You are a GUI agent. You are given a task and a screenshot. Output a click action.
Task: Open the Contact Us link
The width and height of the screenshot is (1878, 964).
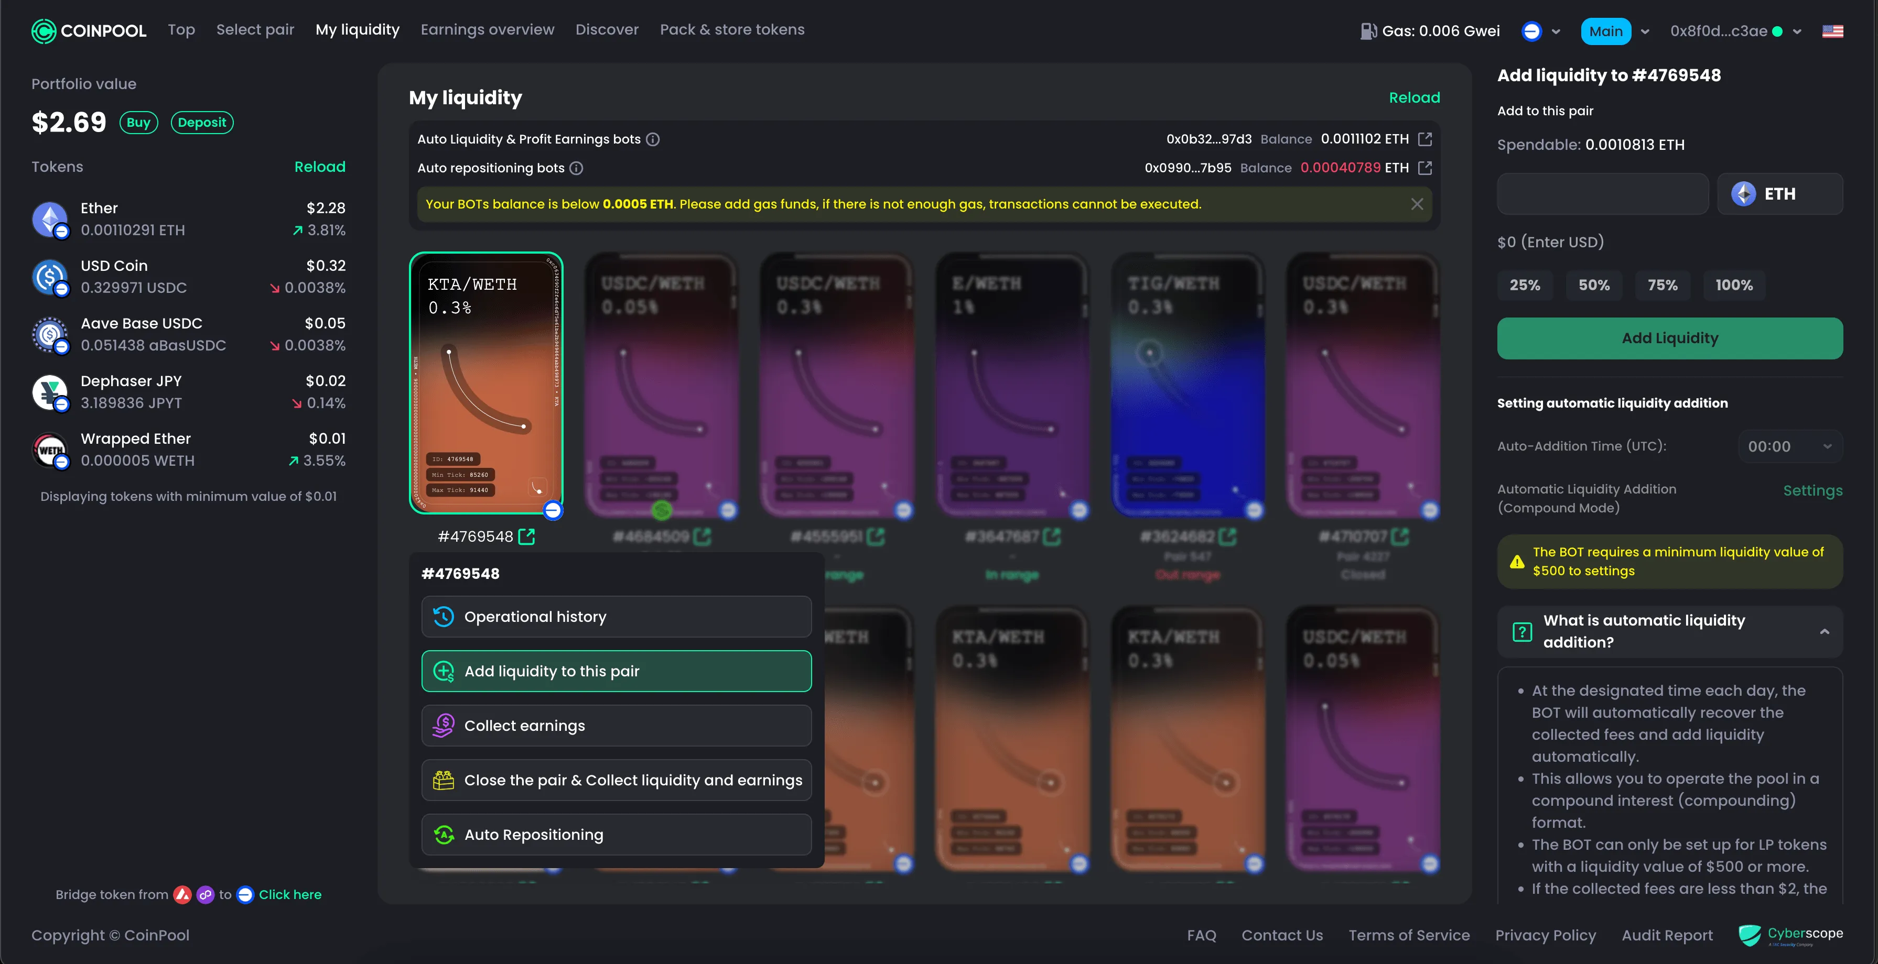pyautogui.click(x=1282, y=935)
